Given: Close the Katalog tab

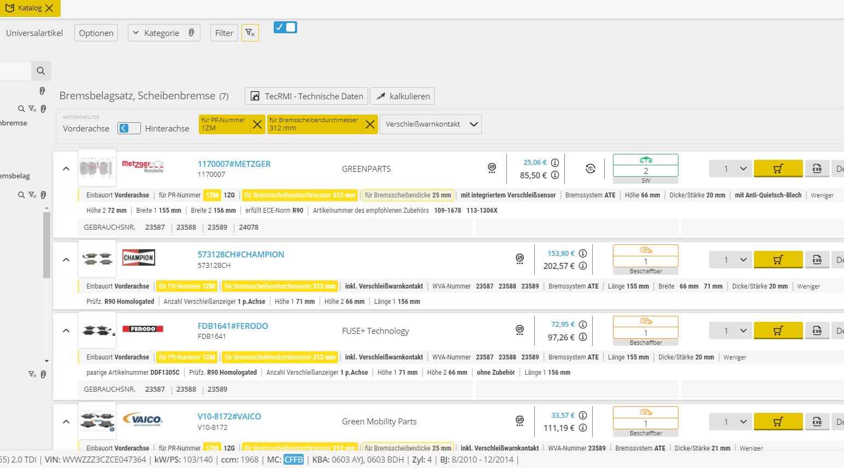Looking at the screenshot, I should point(50,8).
